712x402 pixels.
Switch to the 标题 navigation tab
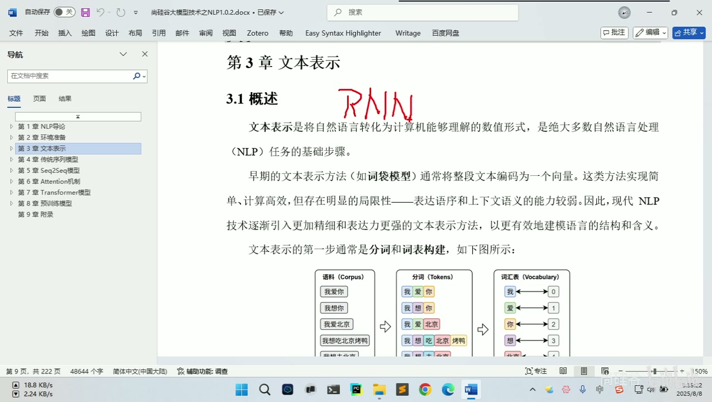14,99
